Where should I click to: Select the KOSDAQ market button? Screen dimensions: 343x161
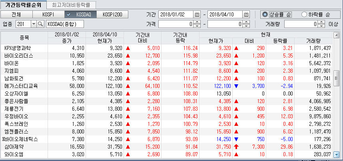click(80, 15)
